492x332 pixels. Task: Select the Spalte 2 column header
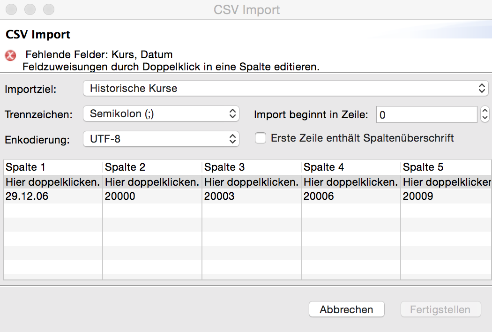point(152,167)
